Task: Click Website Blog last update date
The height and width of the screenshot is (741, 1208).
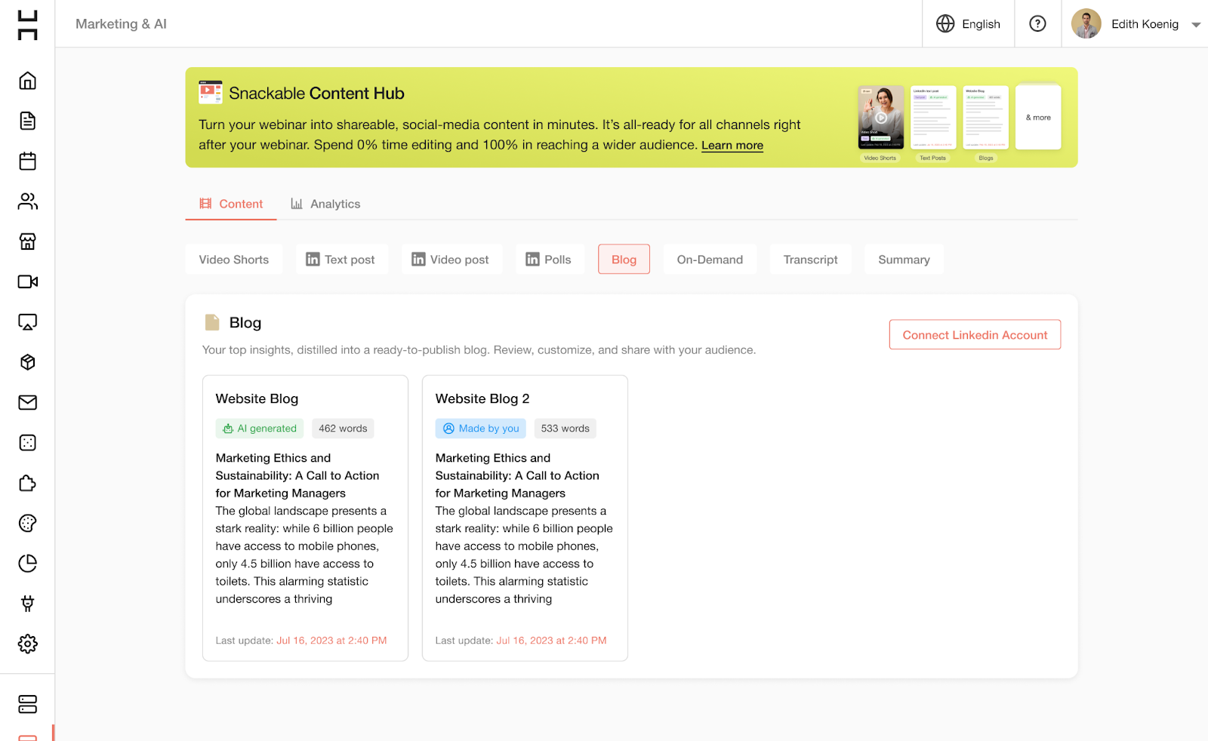Action: click(x=331, y=641)
